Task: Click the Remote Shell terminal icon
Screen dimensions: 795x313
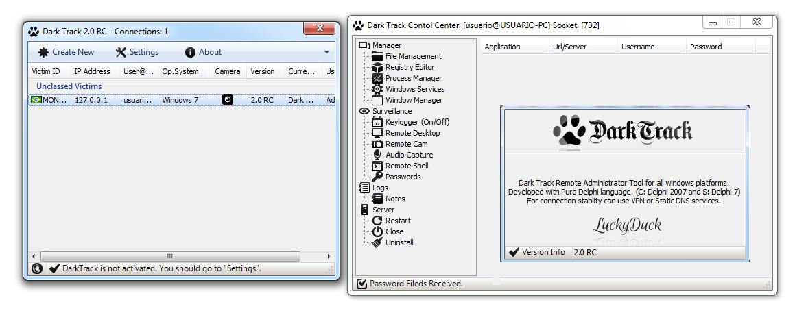Action: click(x=377, y=166)
